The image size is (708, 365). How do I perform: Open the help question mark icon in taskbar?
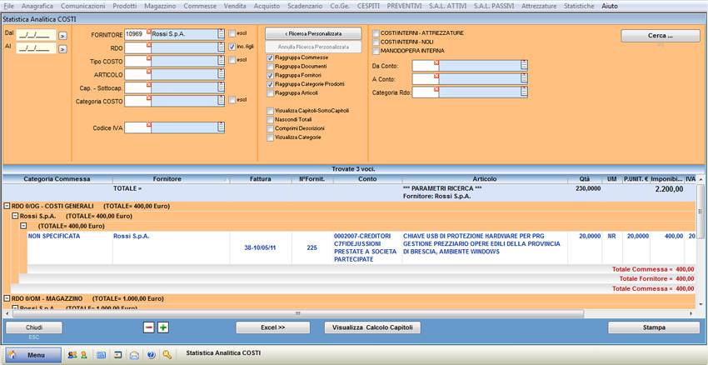[151, 355]
